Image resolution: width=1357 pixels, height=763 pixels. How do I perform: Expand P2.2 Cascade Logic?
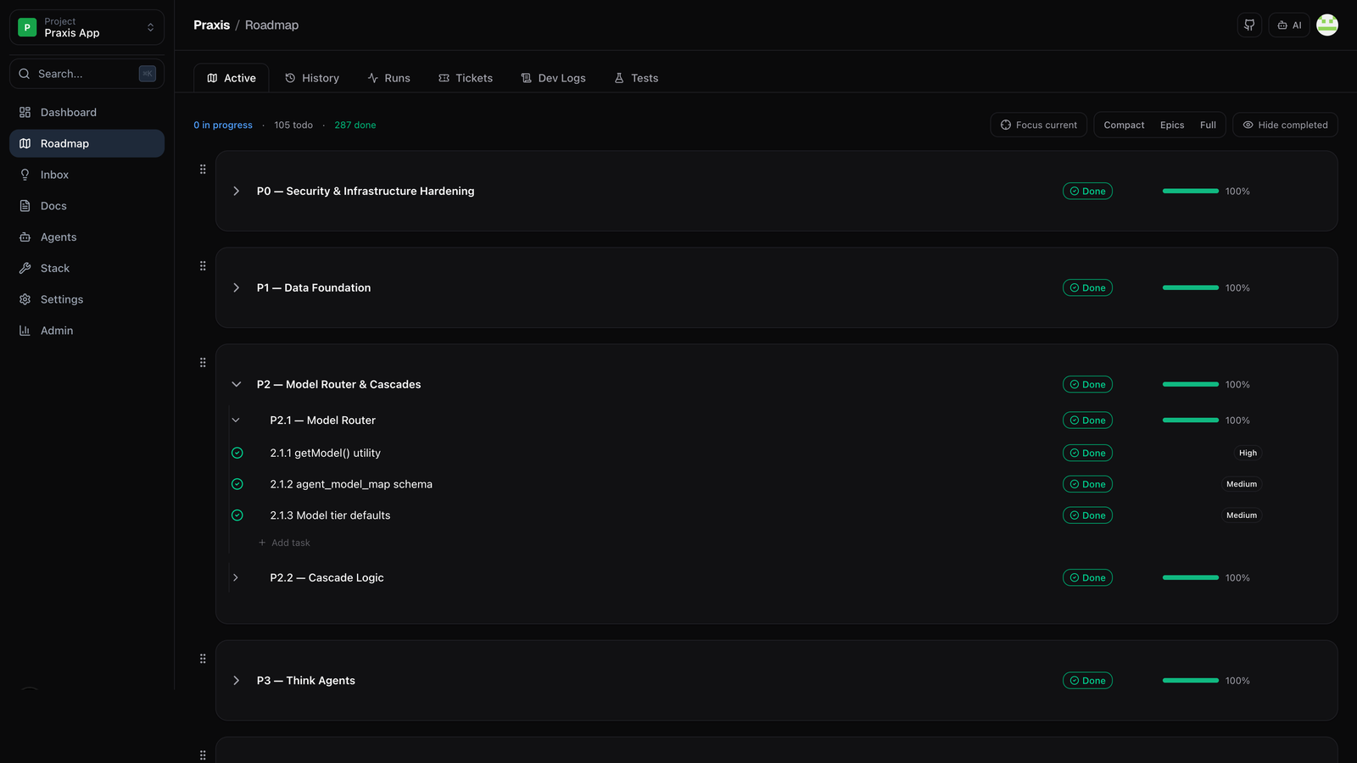236,577
